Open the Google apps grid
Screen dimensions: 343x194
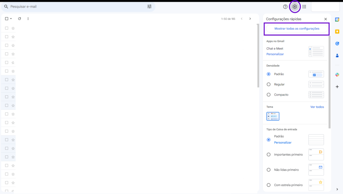pos(304,6)
